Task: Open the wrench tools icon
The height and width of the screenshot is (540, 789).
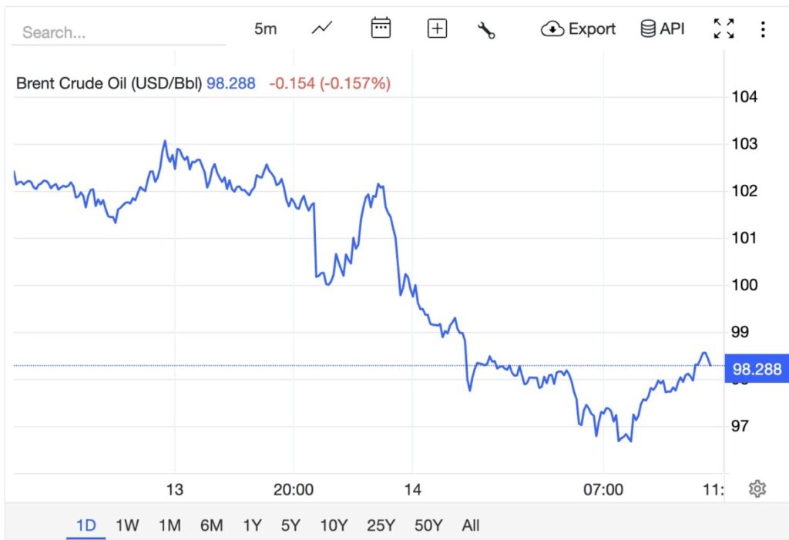Action: tap(486, 30)
